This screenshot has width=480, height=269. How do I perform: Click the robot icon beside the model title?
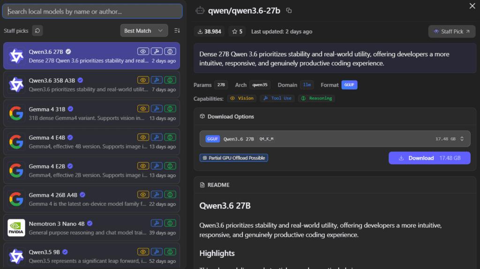pyautogui.click(x=200, y=10)
